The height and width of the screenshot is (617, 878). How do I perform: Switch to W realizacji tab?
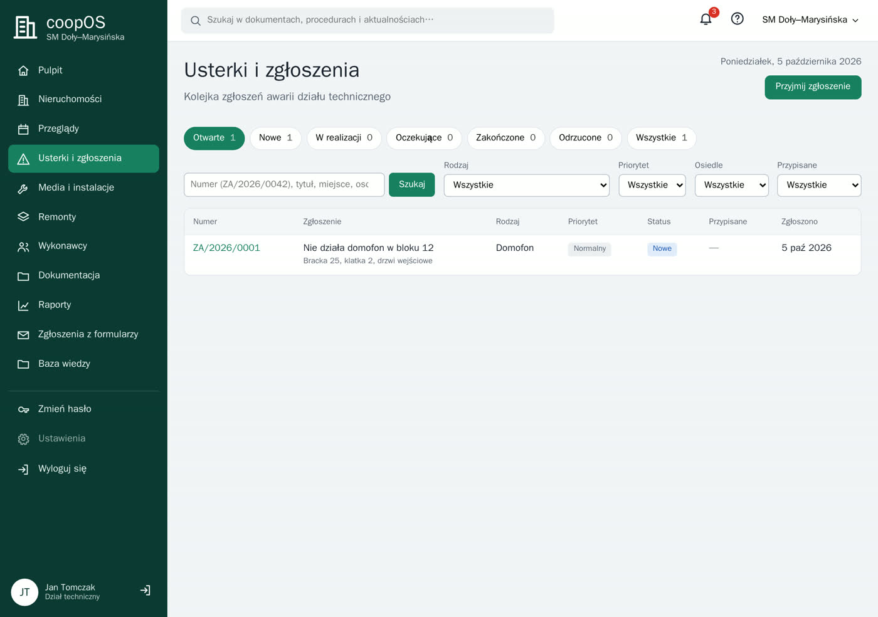[x=344, y=138]
